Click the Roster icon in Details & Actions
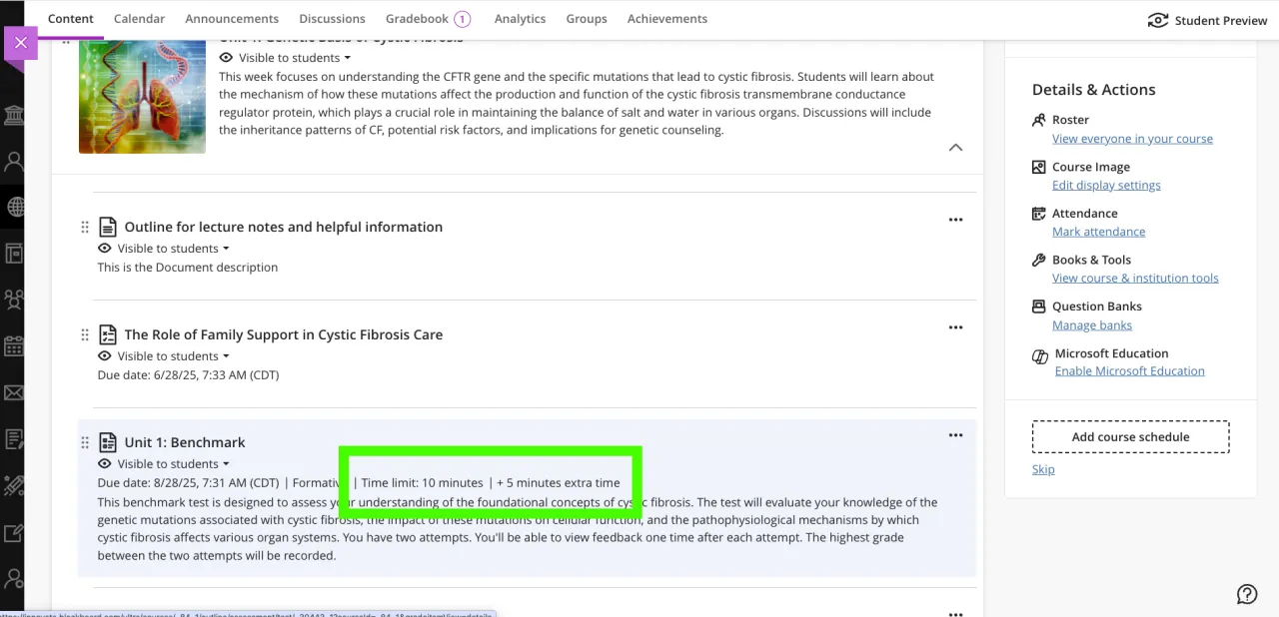The width and height of the screenshot is (1279, 617). pyautogui.click(x=1039, y=119)
